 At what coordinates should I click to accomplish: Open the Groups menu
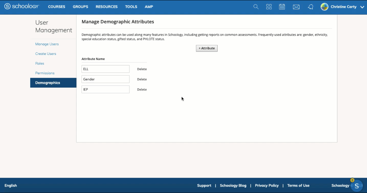click(x=80, y=7)
